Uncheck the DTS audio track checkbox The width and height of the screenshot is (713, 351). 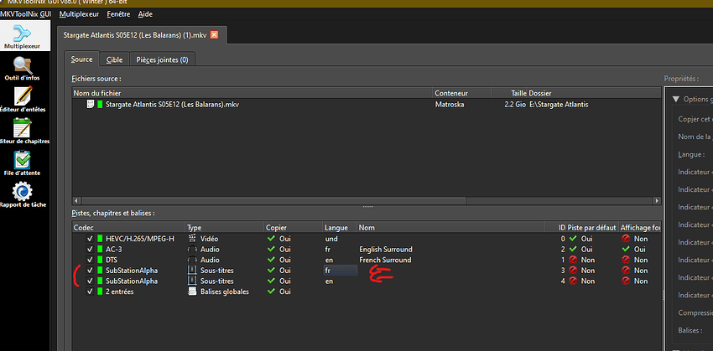[90, 260]
